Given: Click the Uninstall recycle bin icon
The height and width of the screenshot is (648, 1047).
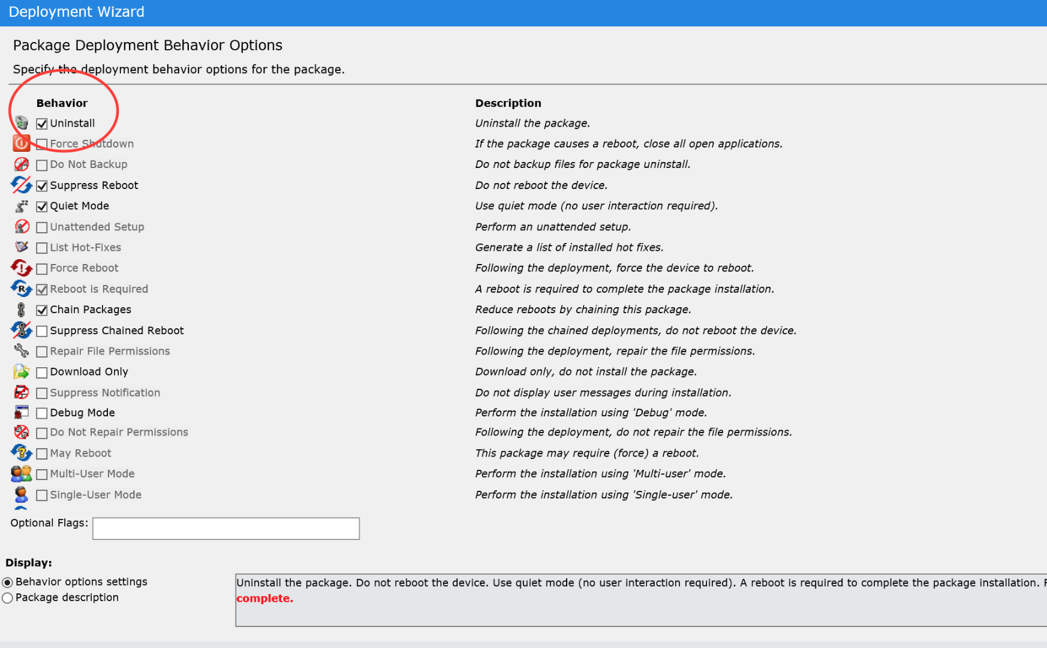Looking at the screenshot, I should point(22,123).
